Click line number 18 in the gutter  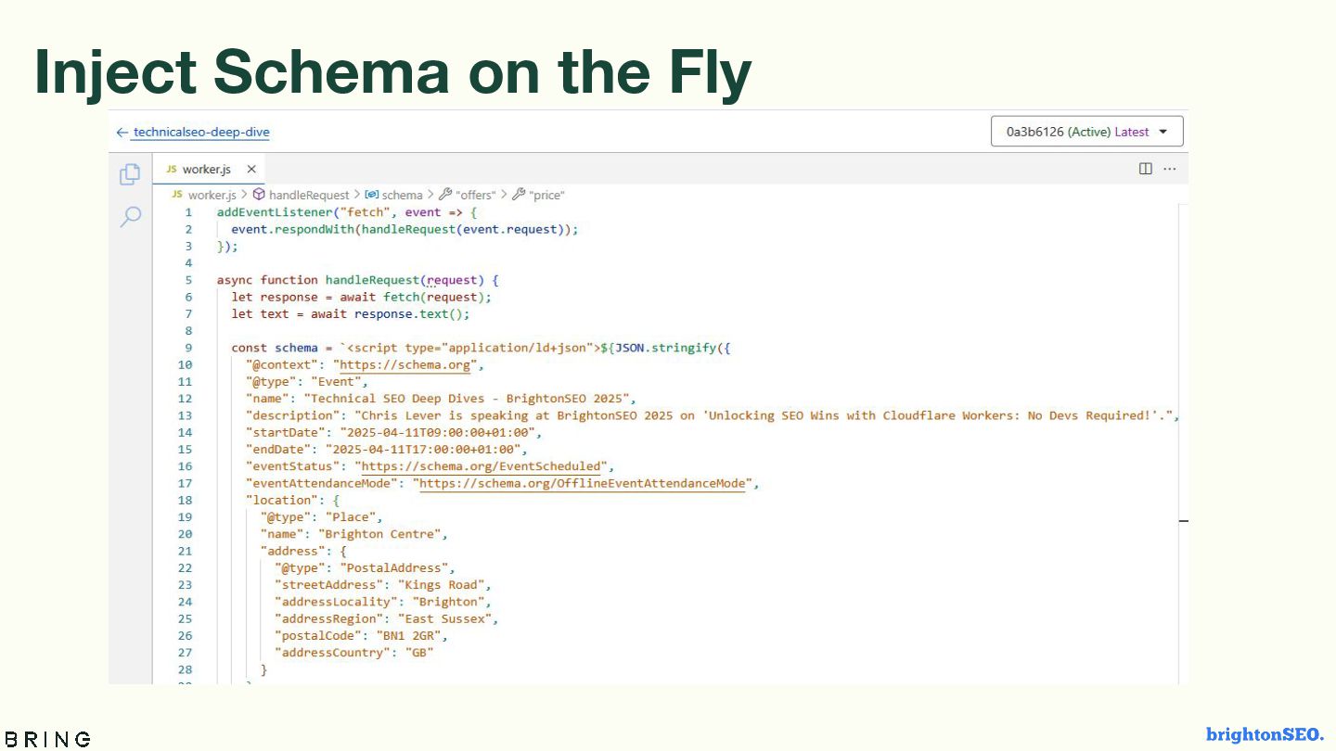[x=186, y=501]
